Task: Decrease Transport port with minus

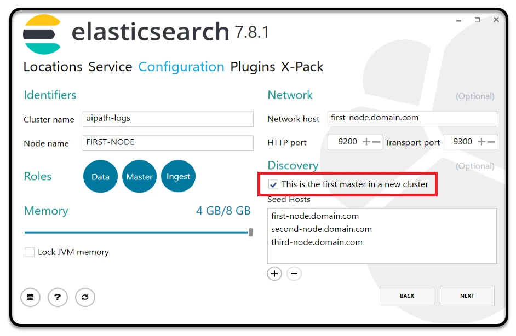Action: point(491,142)
